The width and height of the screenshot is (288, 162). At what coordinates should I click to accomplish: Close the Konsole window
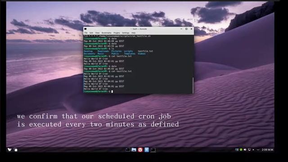191,29
